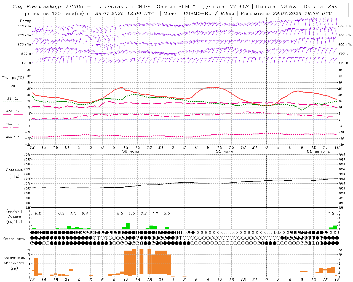This screenshot has width=353, height=282.
Task: Click the 1.5 precipitation total
Action: point(132,213)
